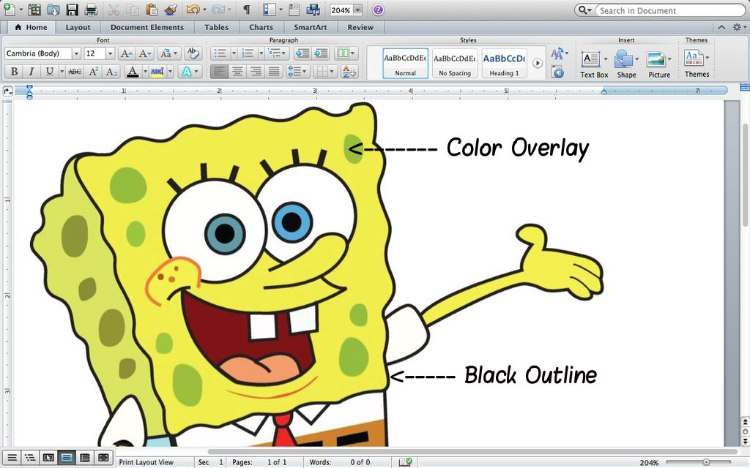750x468 pixels.
Task: Clear formatting eraser icon
Action: pyautogui.click(x=193, y=53)
